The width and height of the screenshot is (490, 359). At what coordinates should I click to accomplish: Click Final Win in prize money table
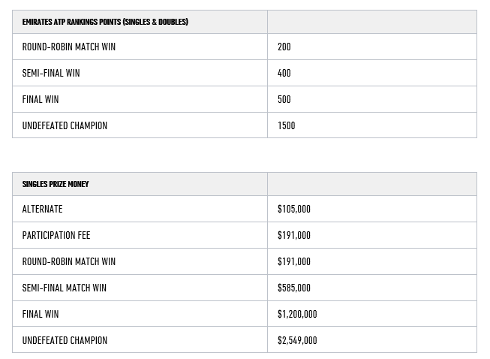[41, 314]
